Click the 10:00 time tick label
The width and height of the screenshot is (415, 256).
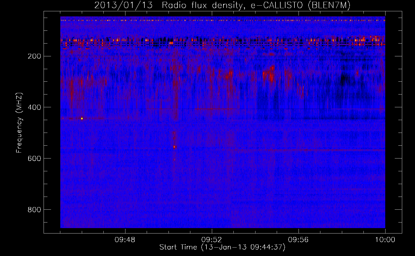click(385, 240)
